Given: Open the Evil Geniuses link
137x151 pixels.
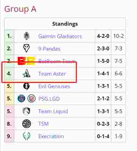Looking at the screenshot, I should point(54,86).
